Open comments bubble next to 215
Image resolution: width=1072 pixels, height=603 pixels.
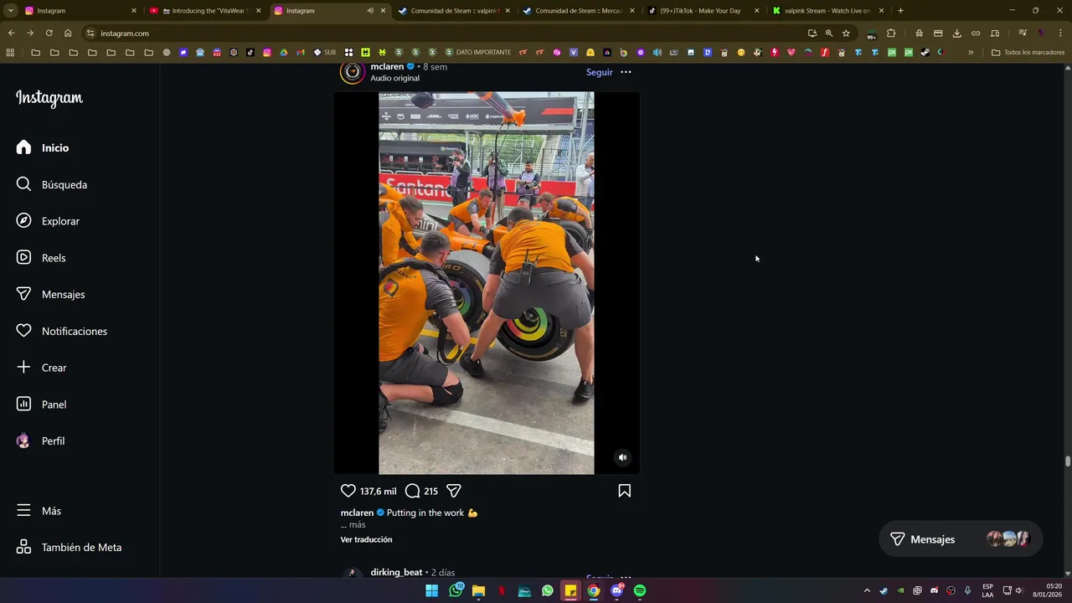[412, 491]
